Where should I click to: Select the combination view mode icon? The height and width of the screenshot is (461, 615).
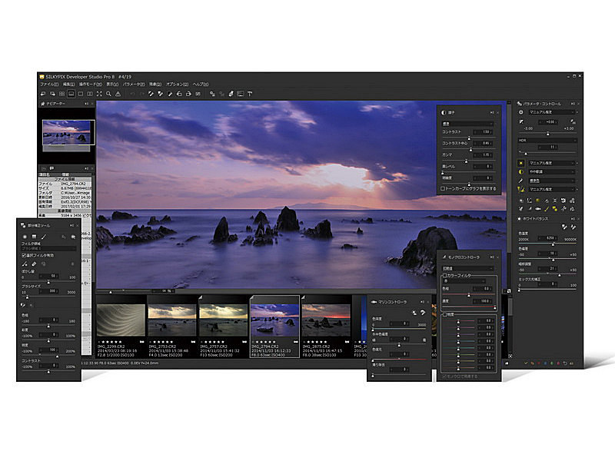point(71,94)
